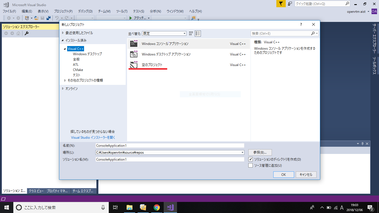Click the ソリューション名 input field

click(170, 159)
